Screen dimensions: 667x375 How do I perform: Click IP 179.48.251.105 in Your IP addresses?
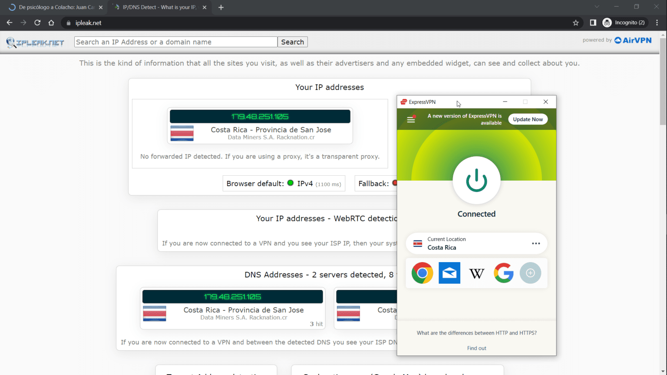[x=260, y=116]
